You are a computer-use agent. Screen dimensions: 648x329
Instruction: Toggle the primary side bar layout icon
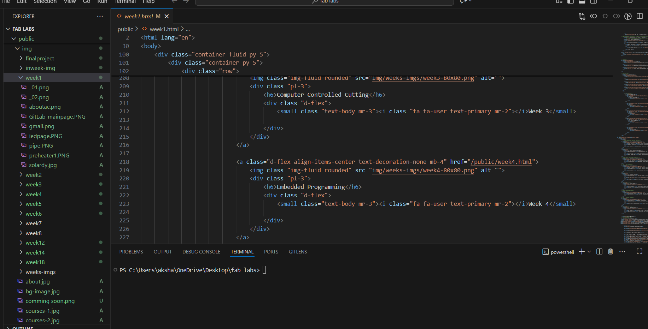click(571, 2)
